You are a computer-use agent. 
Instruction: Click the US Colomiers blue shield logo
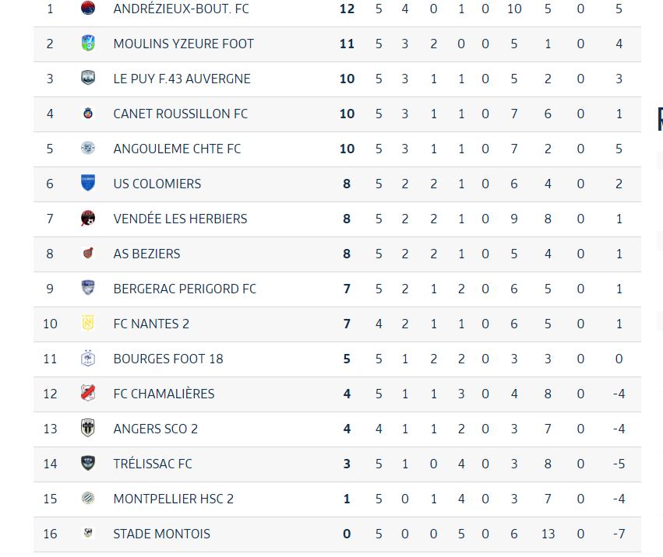point(88,183)
